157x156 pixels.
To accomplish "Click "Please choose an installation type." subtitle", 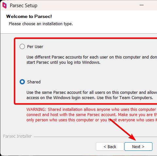I will (41, 24).
